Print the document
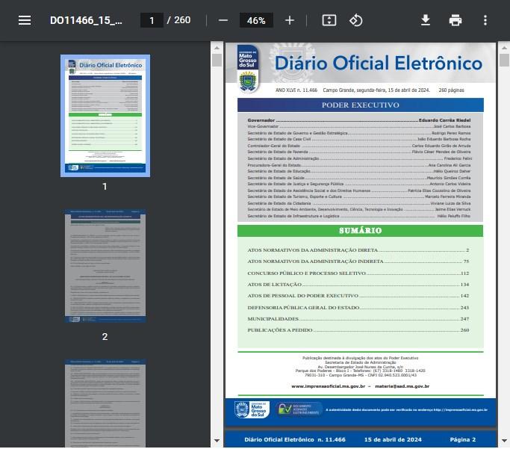 pos(455,20)
